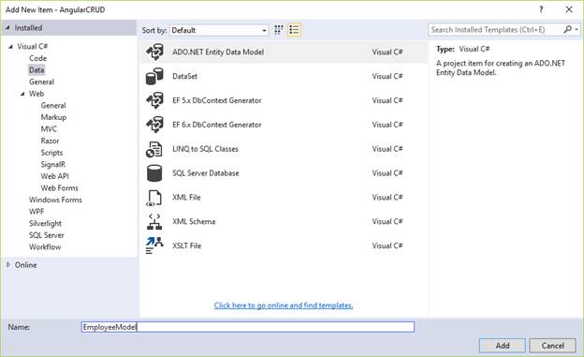The width and height of the screenshot is (584, 357).
Task: Click the DataSet template icon
Action: (154, 76)
